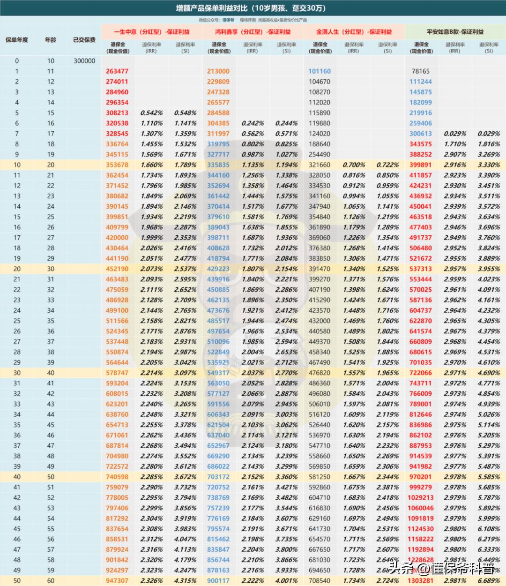Viewport: 506px width, 586px height.
Task: Click the cash value 274011
Action: click(x=117, y=82)
